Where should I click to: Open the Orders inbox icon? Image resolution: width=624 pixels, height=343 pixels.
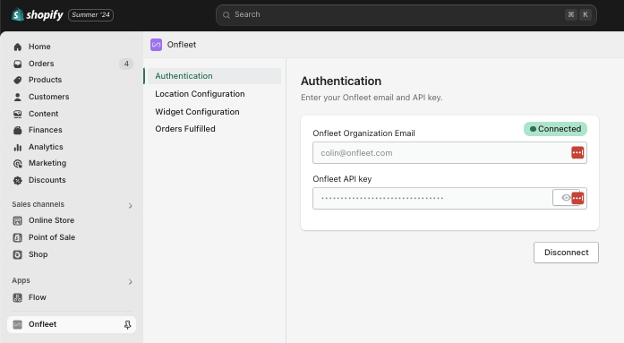point(18,64)
